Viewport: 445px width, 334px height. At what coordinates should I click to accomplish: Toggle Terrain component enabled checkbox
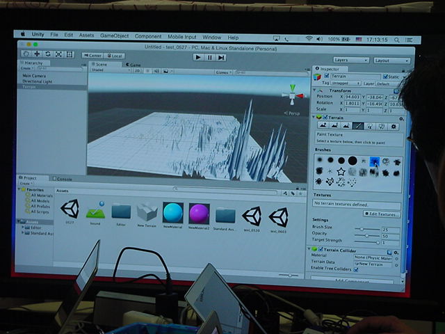coord(325,118)
